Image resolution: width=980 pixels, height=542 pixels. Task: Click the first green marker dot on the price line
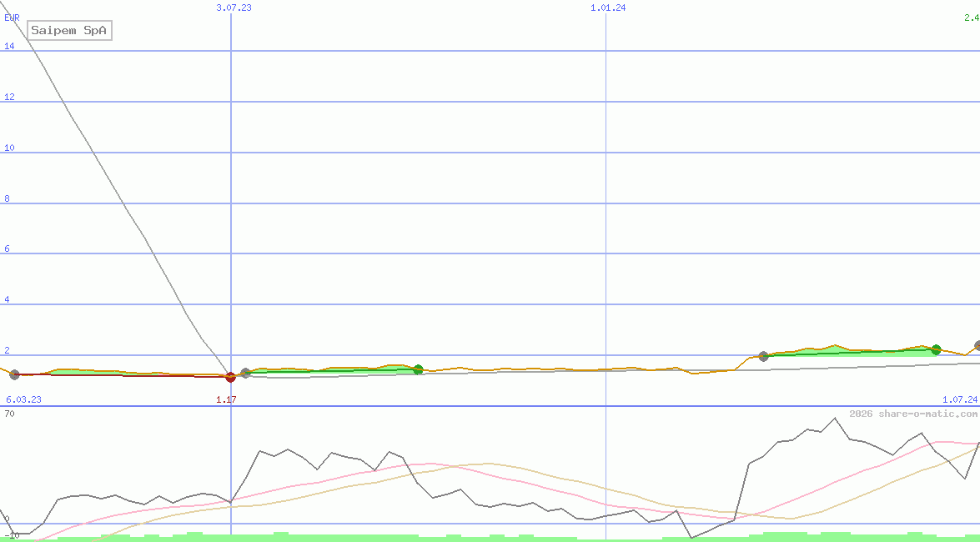tap(418, 369)
